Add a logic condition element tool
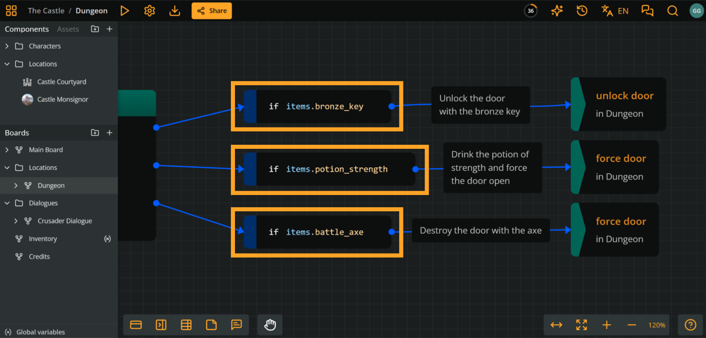 point(161,325)
